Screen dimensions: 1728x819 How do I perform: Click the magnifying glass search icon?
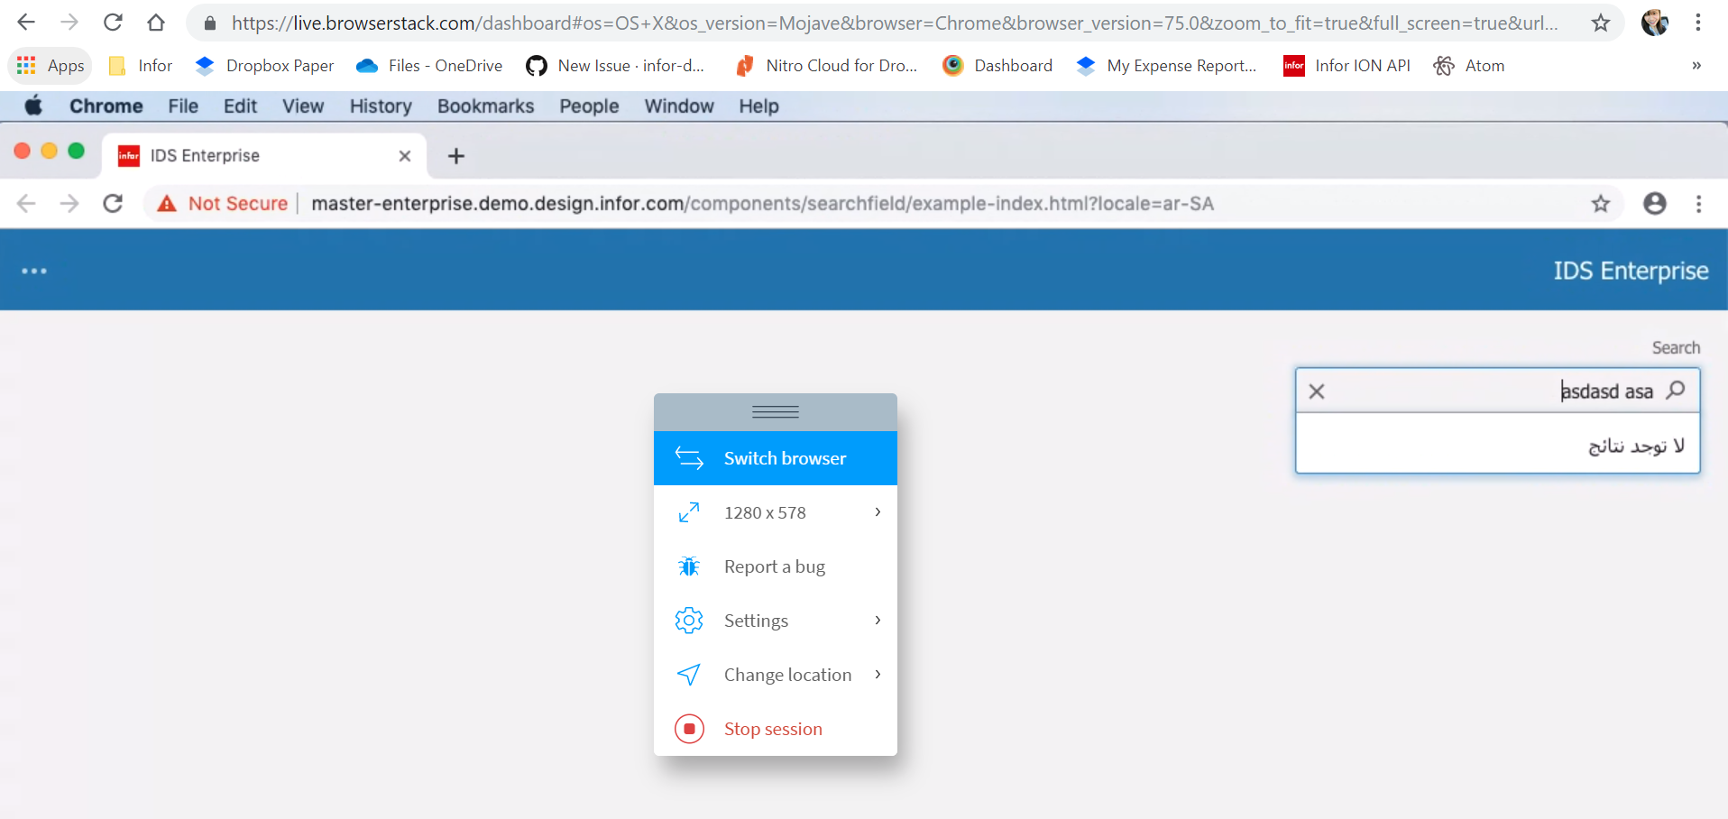(1676, 391)
